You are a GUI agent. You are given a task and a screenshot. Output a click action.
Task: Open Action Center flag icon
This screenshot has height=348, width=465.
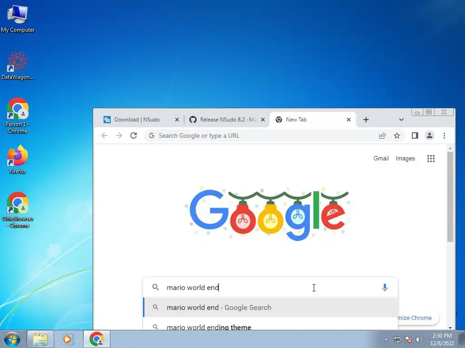pyautogui.click(x=408, y=339)
